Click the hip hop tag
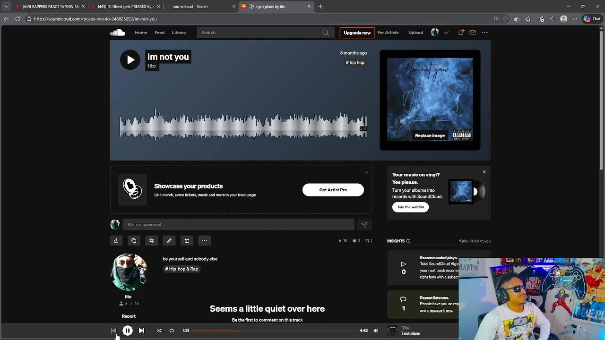 coord(355,62)
